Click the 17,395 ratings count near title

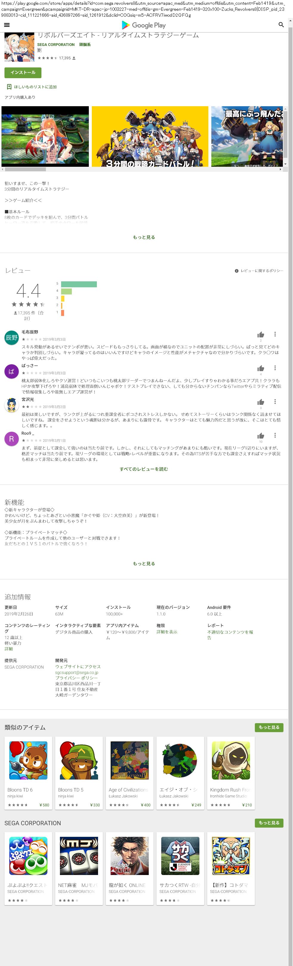pyautogui.click(x=65, y=58)
